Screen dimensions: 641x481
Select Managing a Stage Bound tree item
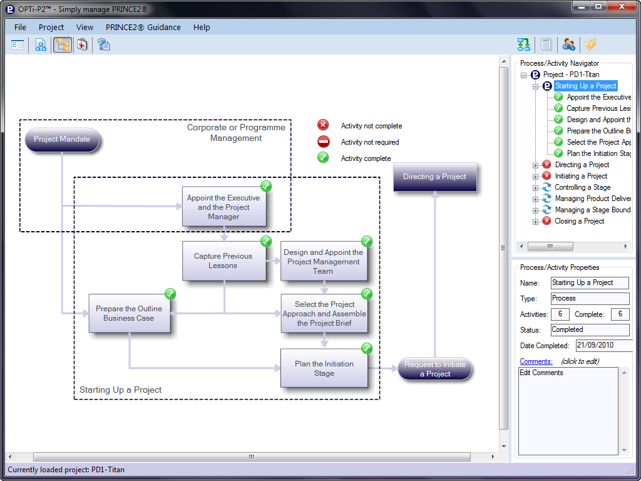coord(592,210)
